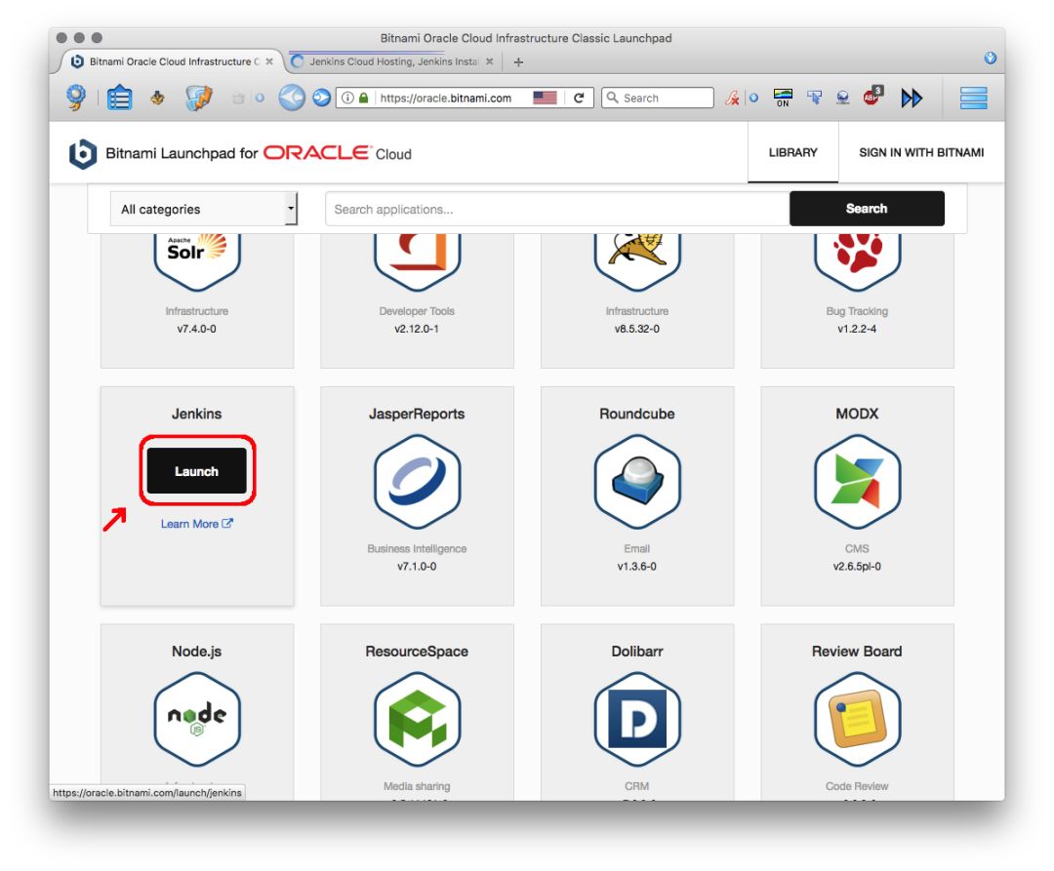Click the Flash blocker toolbar icon
Viewport: 1054px width, 871px height.
732,99
